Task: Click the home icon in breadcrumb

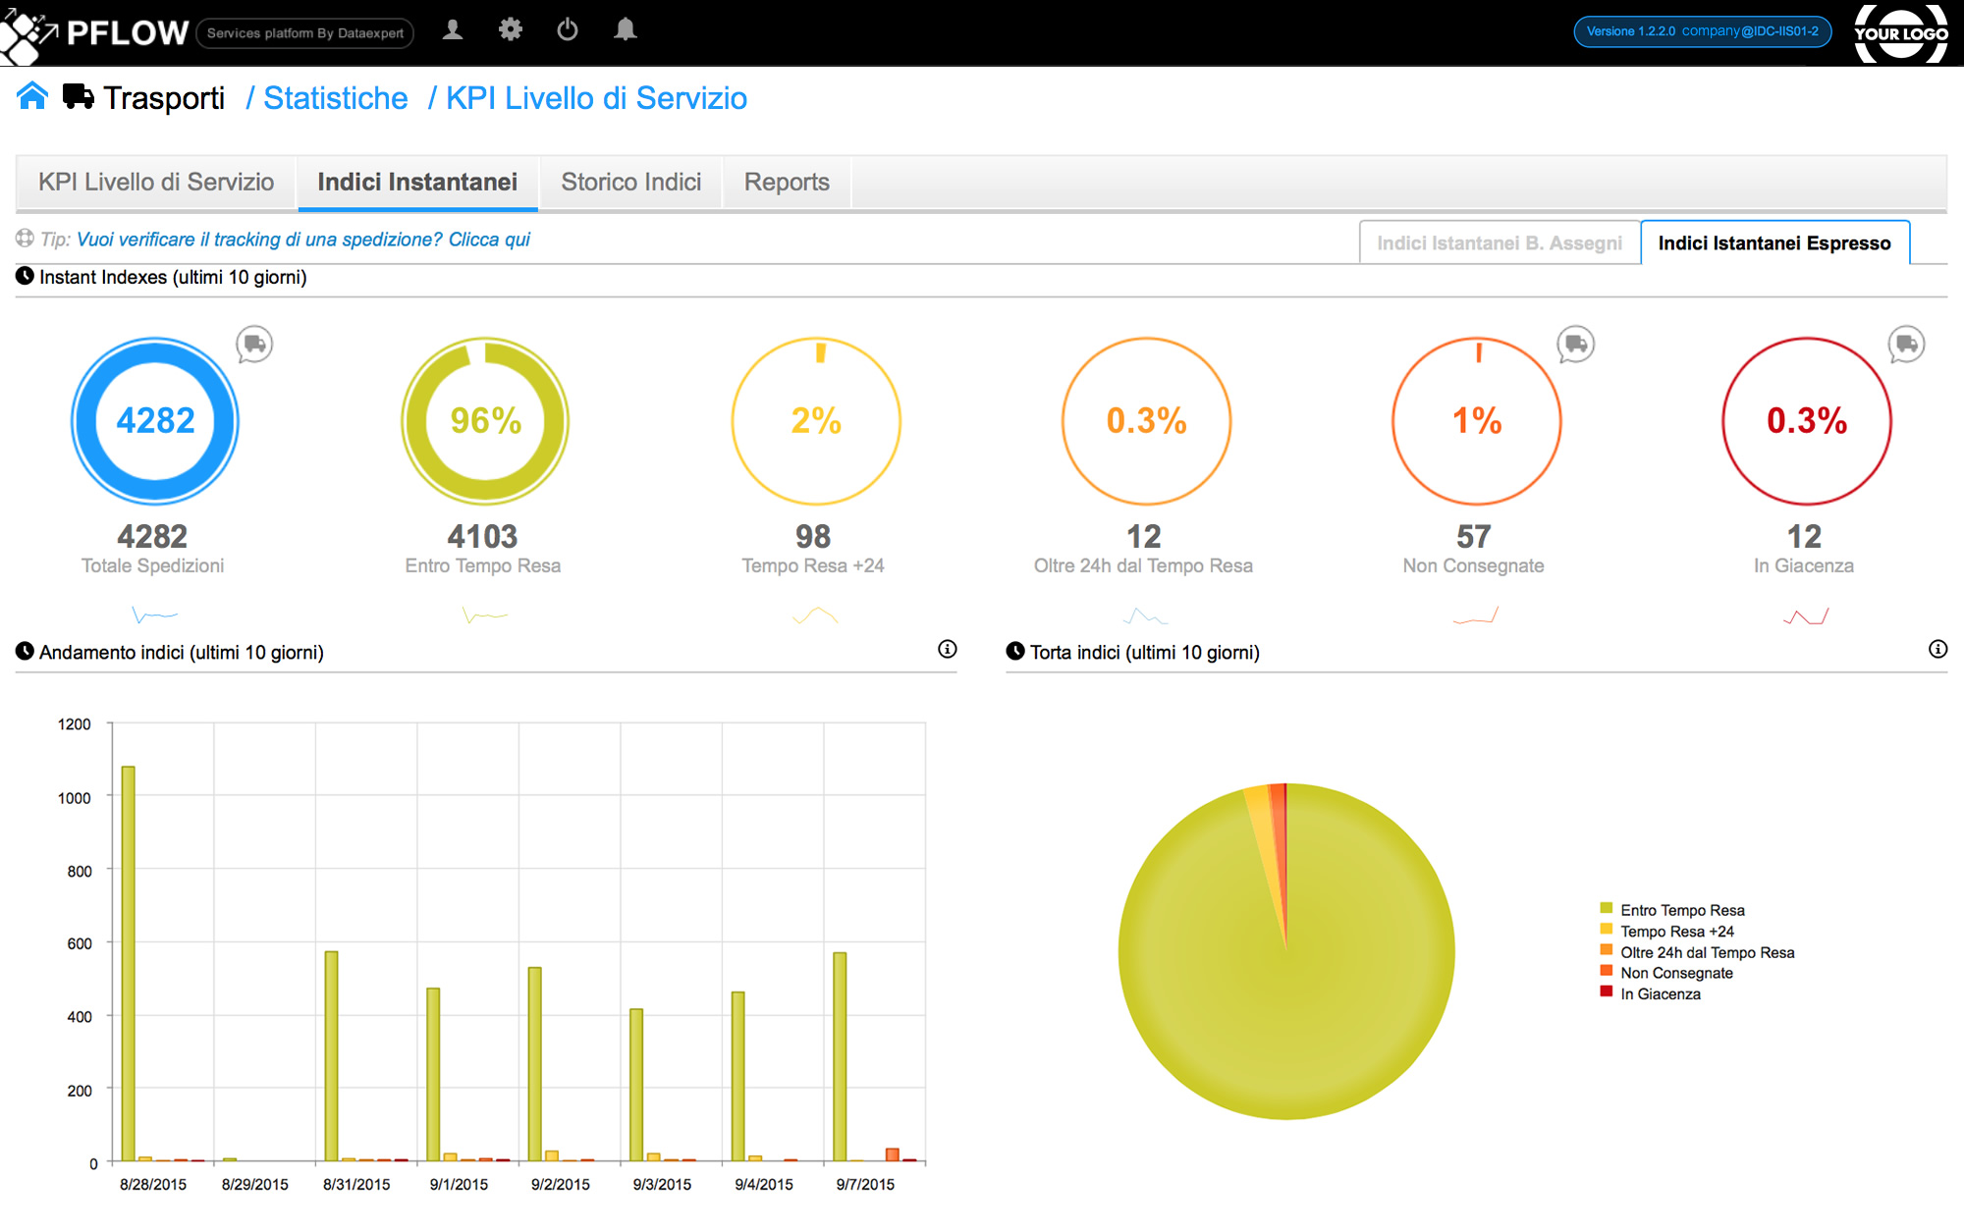Action: (32, 96)
